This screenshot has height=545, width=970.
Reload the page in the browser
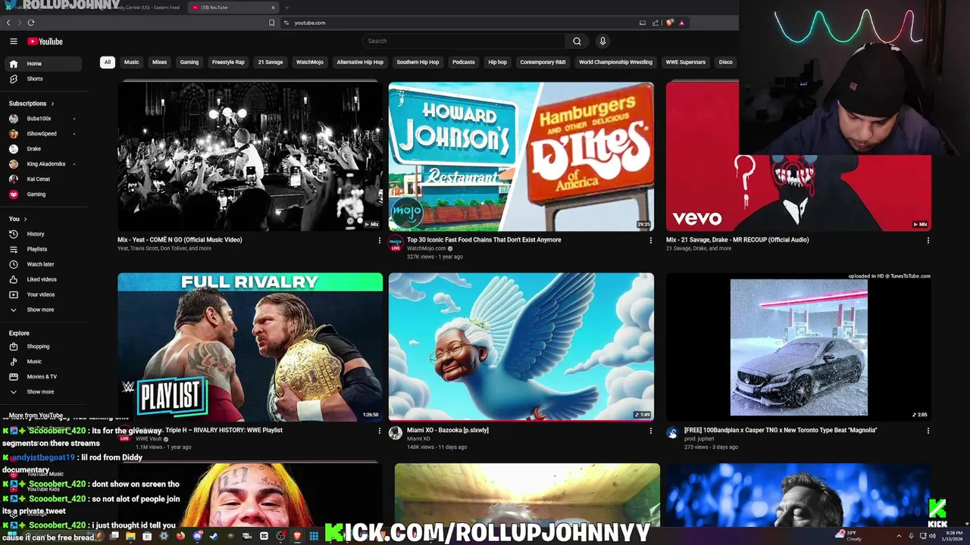31,23
